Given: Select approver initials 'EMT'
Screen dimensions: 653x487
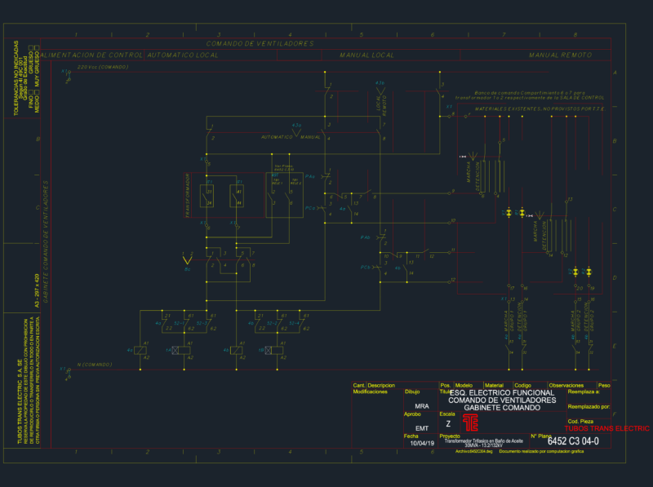Looking at the screenshot, I should click(x=422, y=428).
